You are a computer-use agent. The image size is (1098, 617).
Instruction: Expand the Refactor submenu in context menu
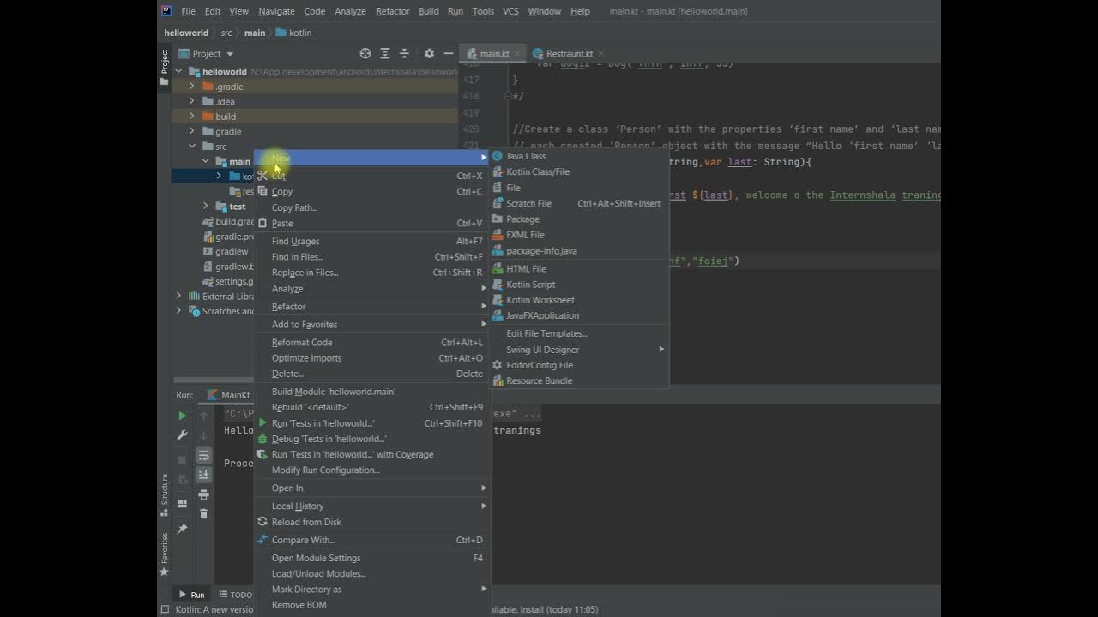(371, 307)
